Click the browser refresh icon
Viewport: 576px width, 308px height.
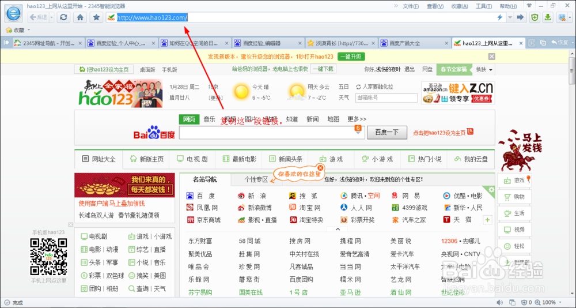click(x=63, y=17)
